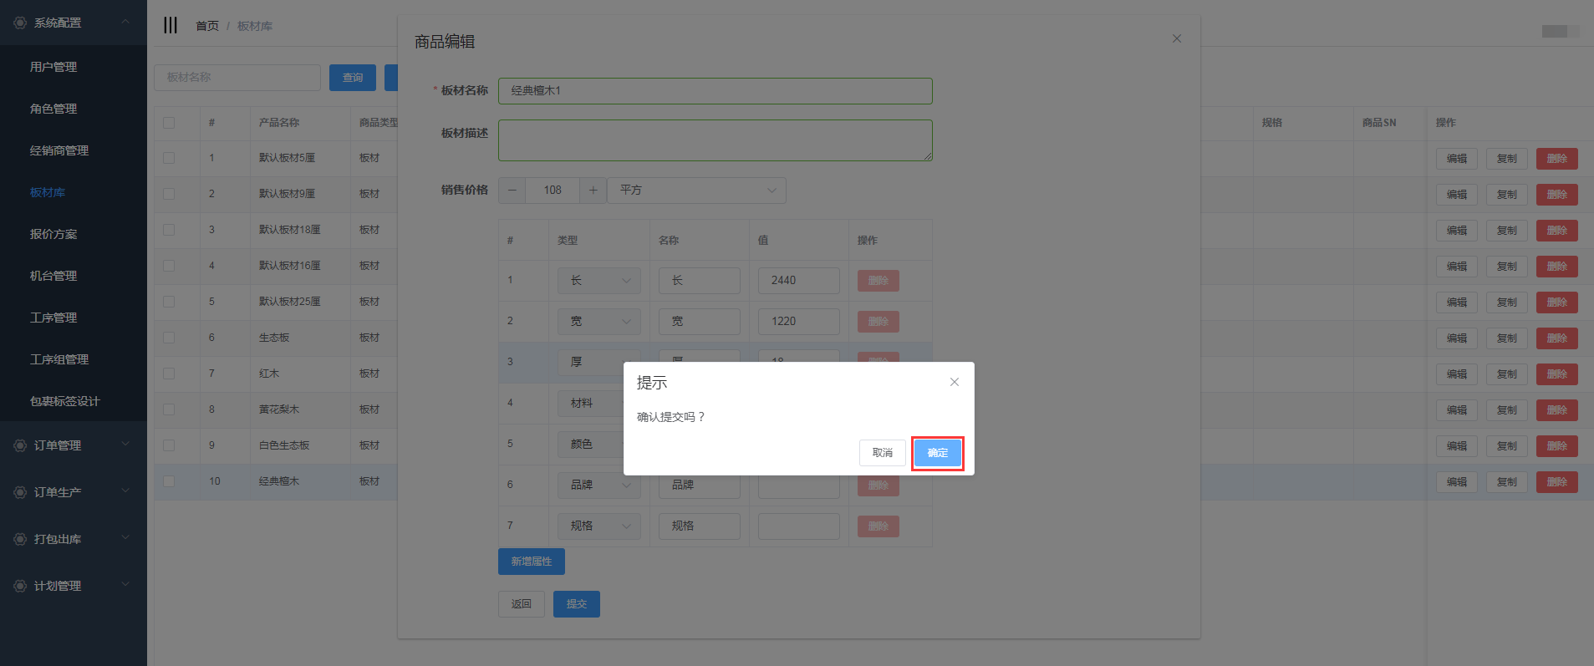This screenshot has width=1594, height=666.
Task: Go to 报价方案 in the sidebar
Action: [x=53, y=234]
